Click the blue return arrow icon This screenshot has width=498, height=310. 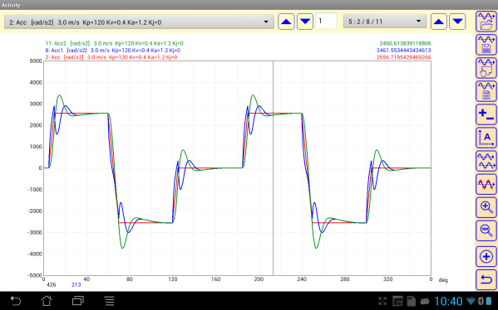click(x=486, y=280)
